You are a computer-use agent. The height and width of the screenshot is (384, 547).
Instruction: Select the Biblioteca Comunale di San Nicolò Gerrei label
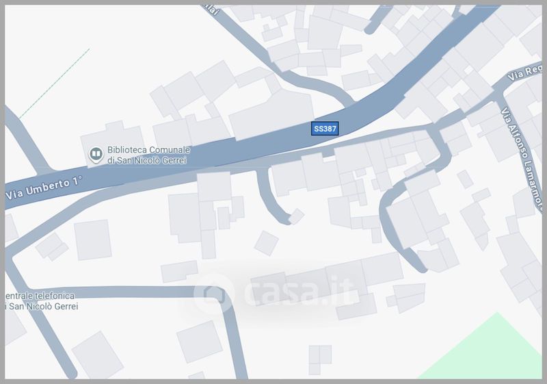[x=148, y=155]
